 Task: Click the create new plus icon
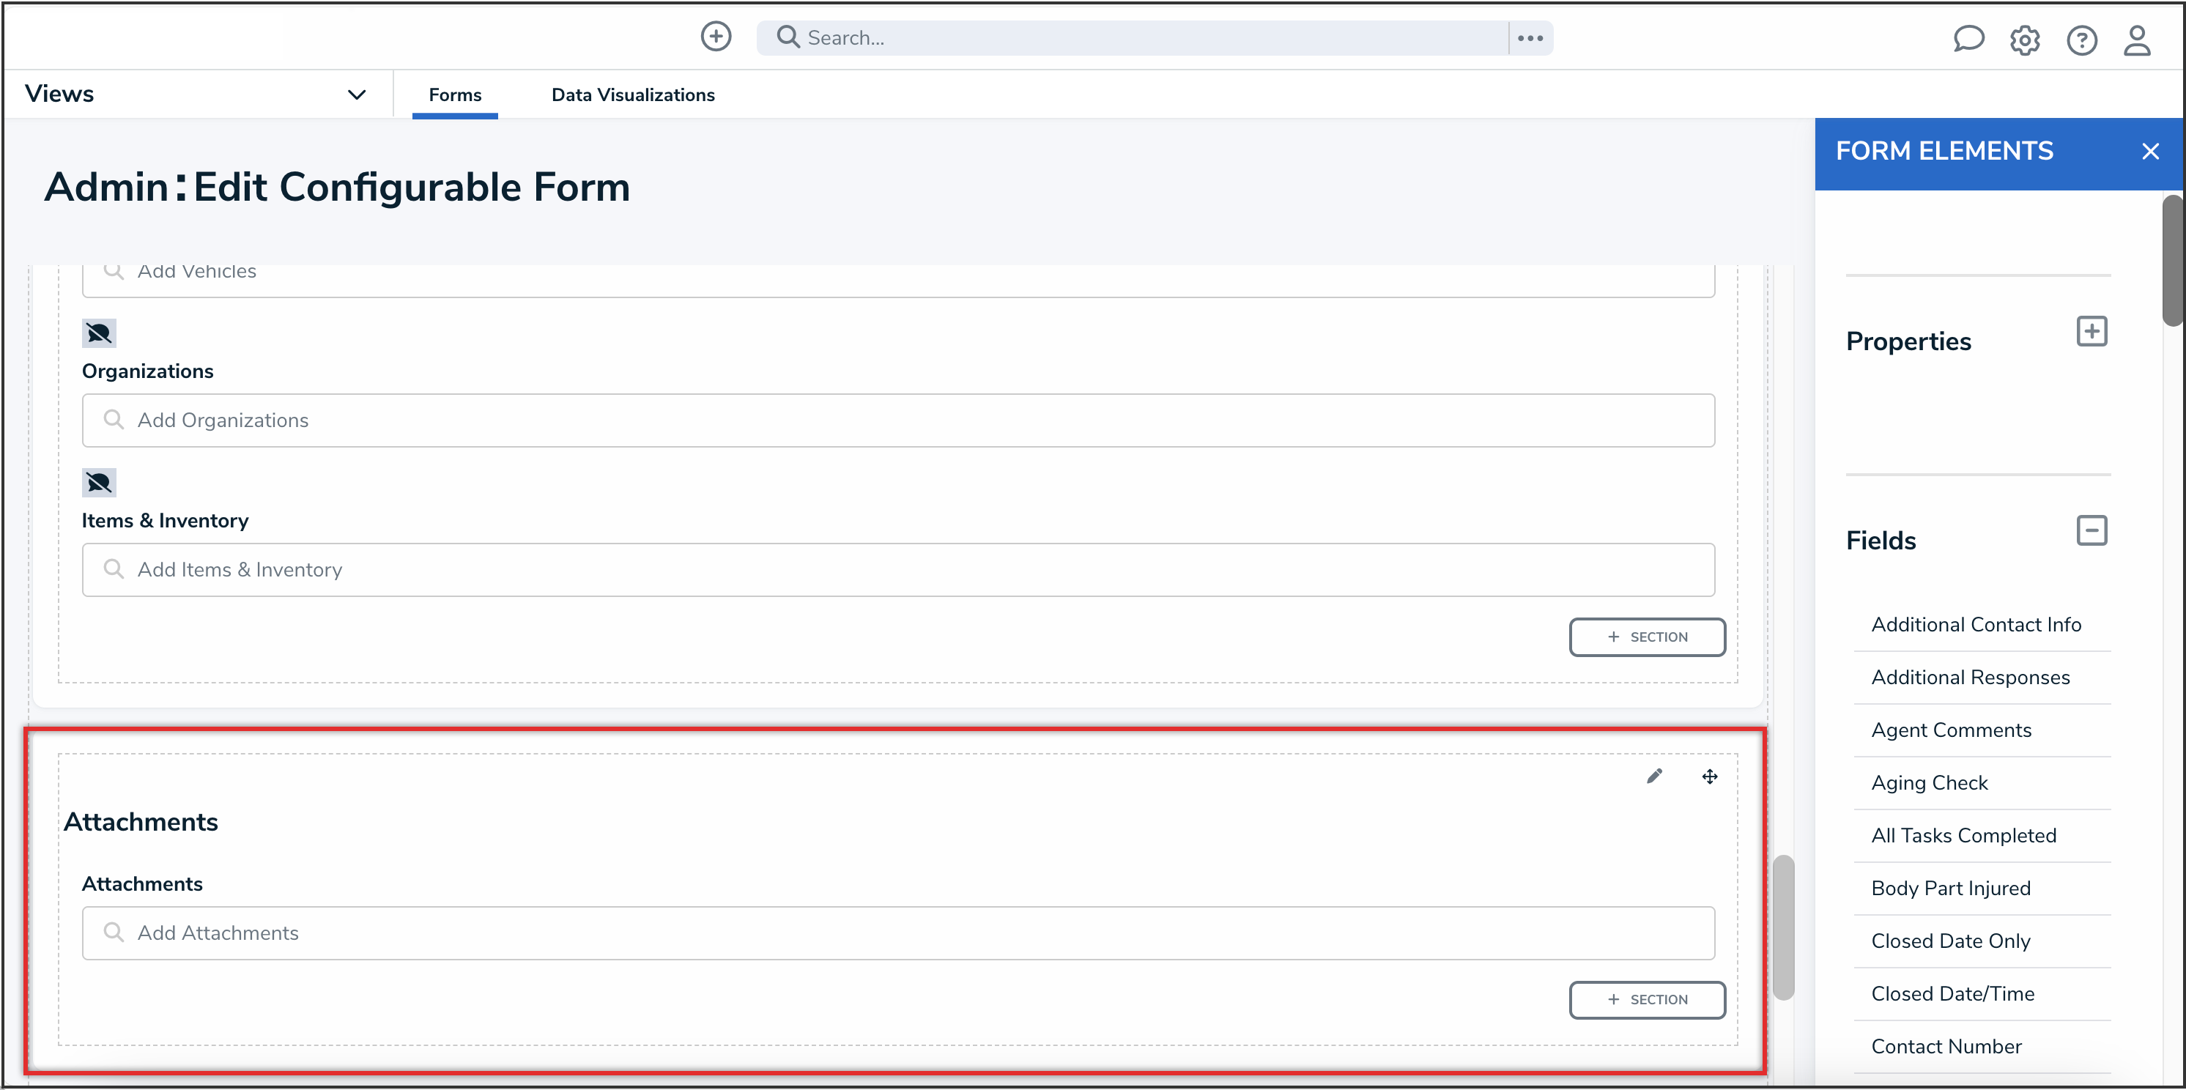pyautogui.click(x=716, y=37)
